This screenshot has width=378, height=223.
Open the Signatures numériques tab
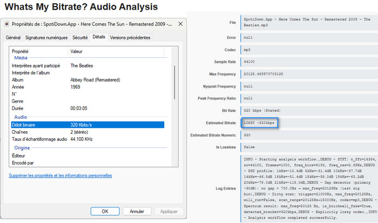point(47,38)
